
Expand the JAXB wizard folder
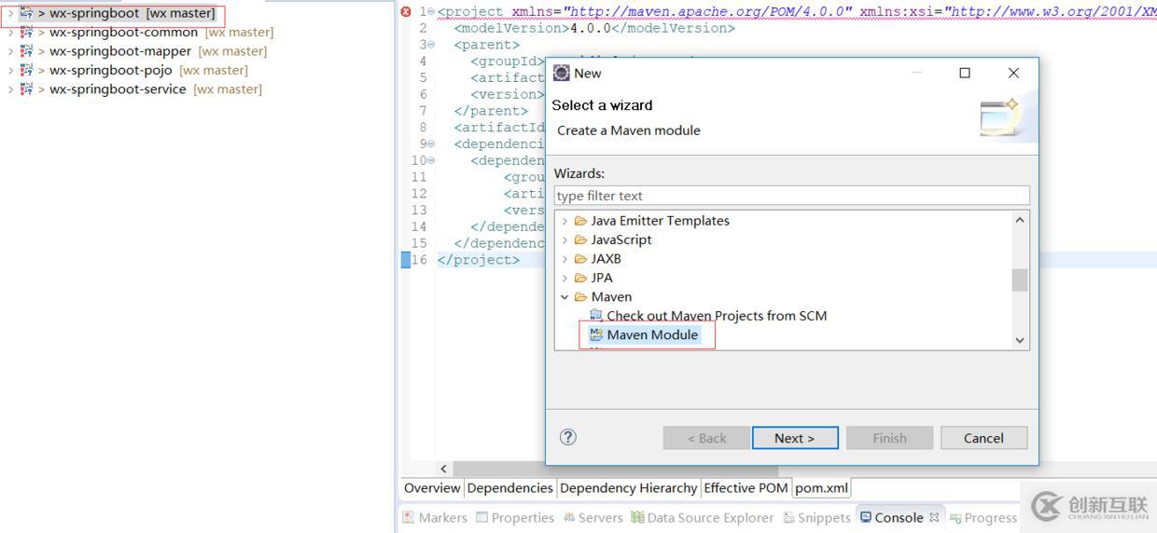[565, 259]
